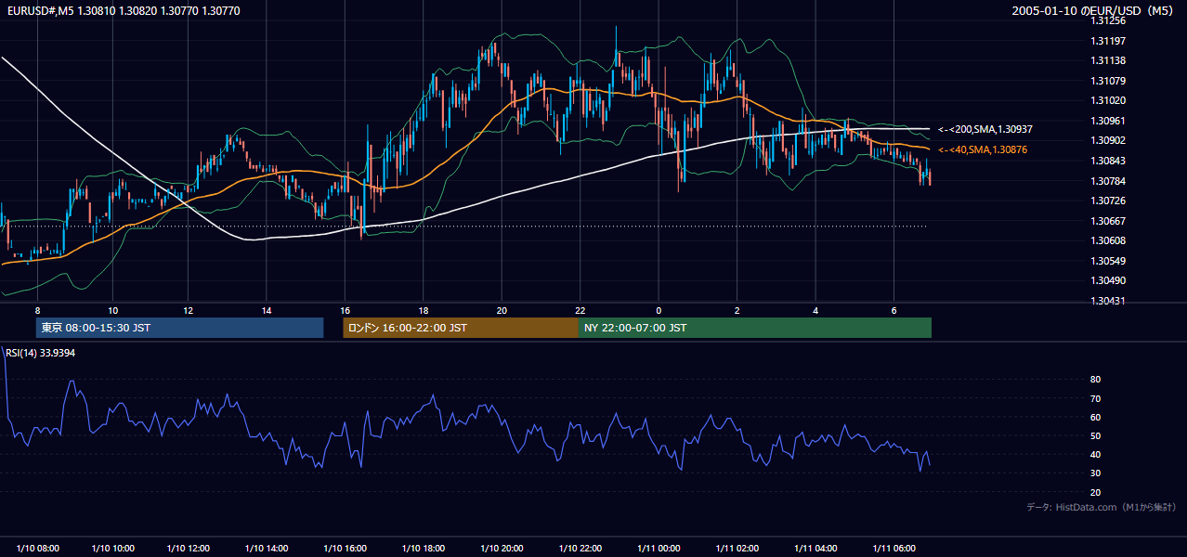Image resolution: width=1187 pixels, height=557 pixels.
Task: Click the 1/11 00:00 date axis label
Action: point(659,548)
